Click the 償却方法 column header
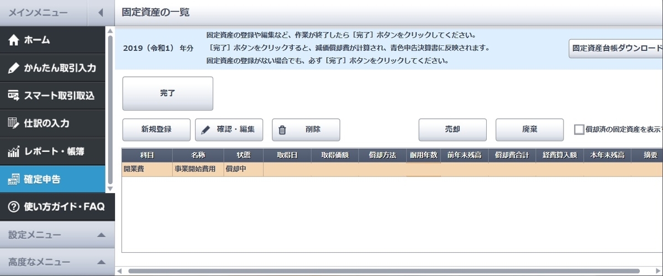The width and height of the screenshot is (663, 276). point(382,155)
